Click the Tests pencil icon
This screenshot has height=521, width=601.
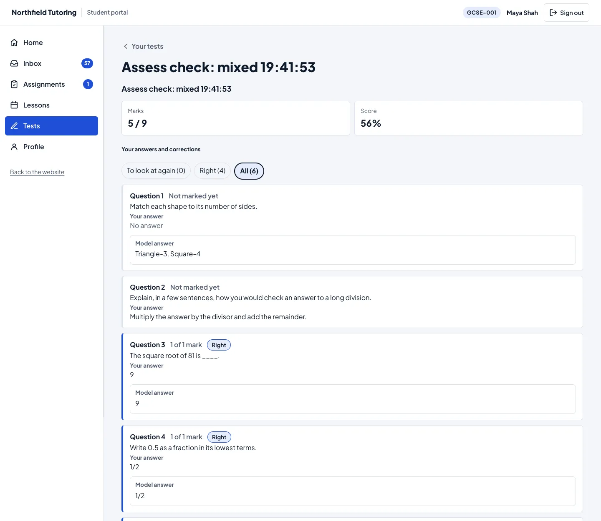(14, 126)
